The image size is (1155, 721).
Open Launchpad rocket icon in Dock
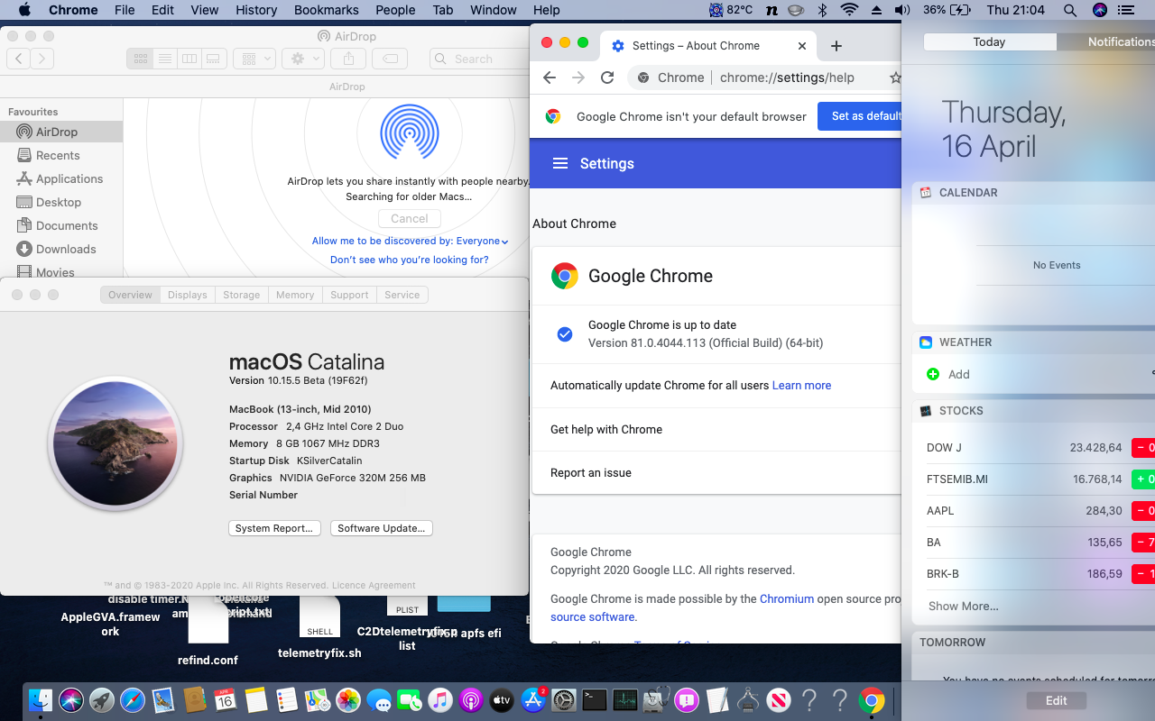coord(102,700)
